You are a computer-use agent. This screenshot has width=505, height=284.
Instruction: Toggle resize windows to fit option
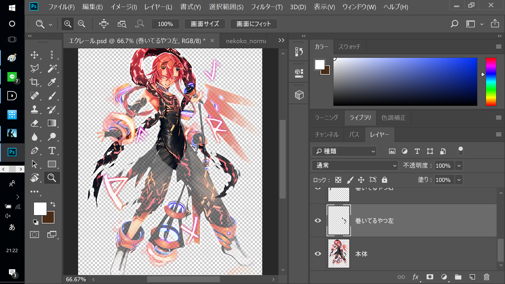(104, 24)
